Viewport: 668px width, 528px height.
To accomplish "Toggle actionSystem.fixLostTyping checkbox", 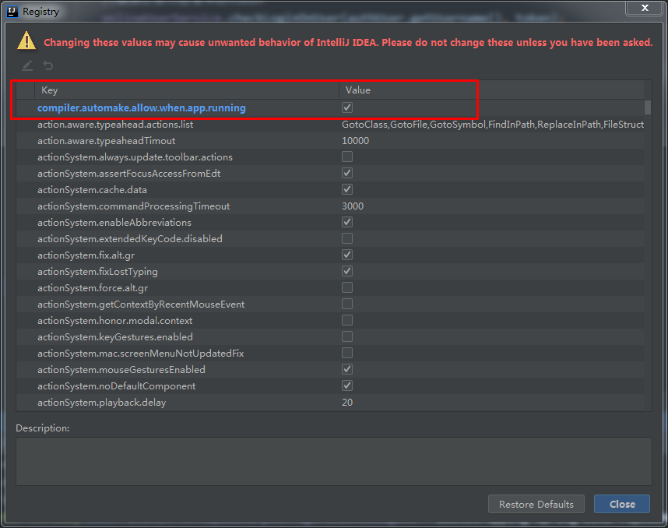I will pos(347,271).
